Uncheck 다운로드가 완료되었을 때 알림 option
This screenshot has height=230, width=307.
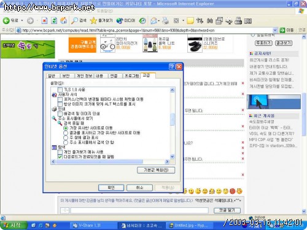pyautogui.click(x=60, y=157)
